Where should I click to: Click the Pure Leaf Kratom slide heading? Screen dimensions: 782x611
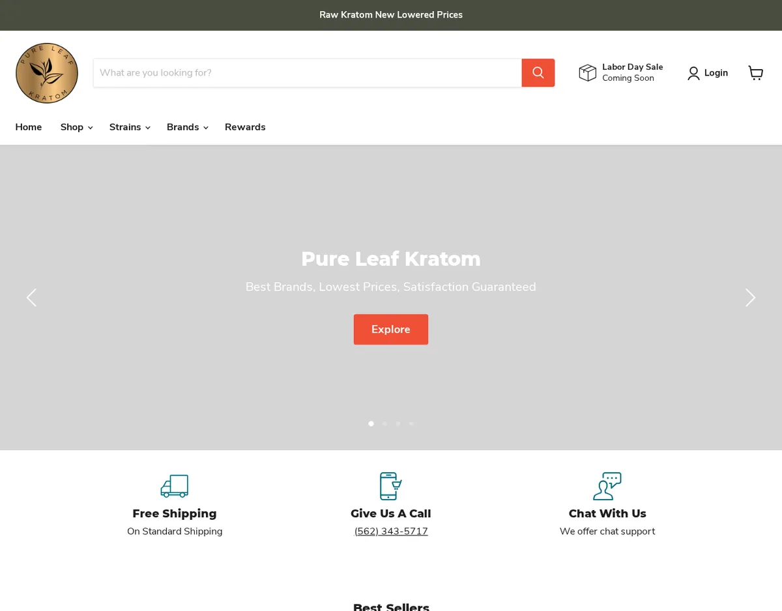391,259
